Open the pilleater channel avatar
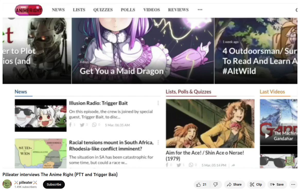Image resolution: width=300 pixels, height=192 pixels. (x=7, y=184)
